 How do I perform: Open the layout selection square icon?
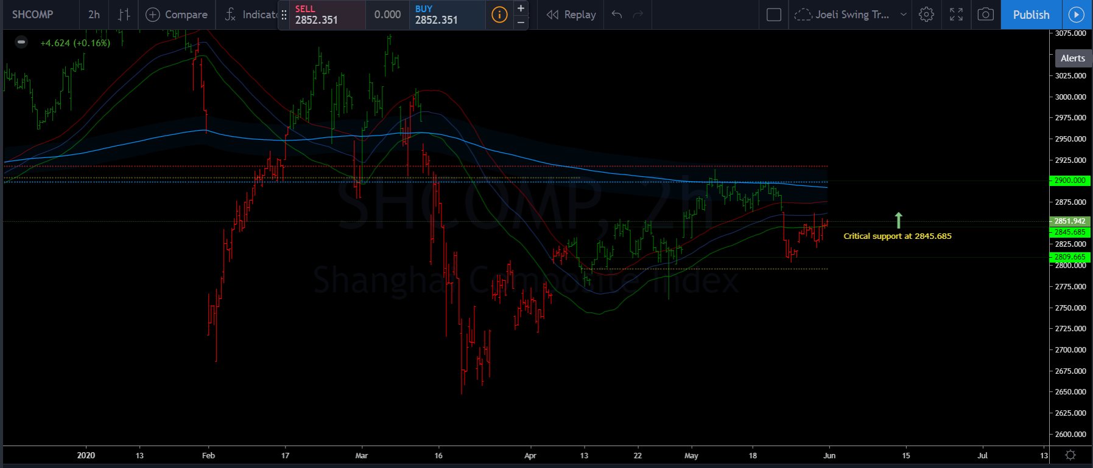[x=773, y=15]
